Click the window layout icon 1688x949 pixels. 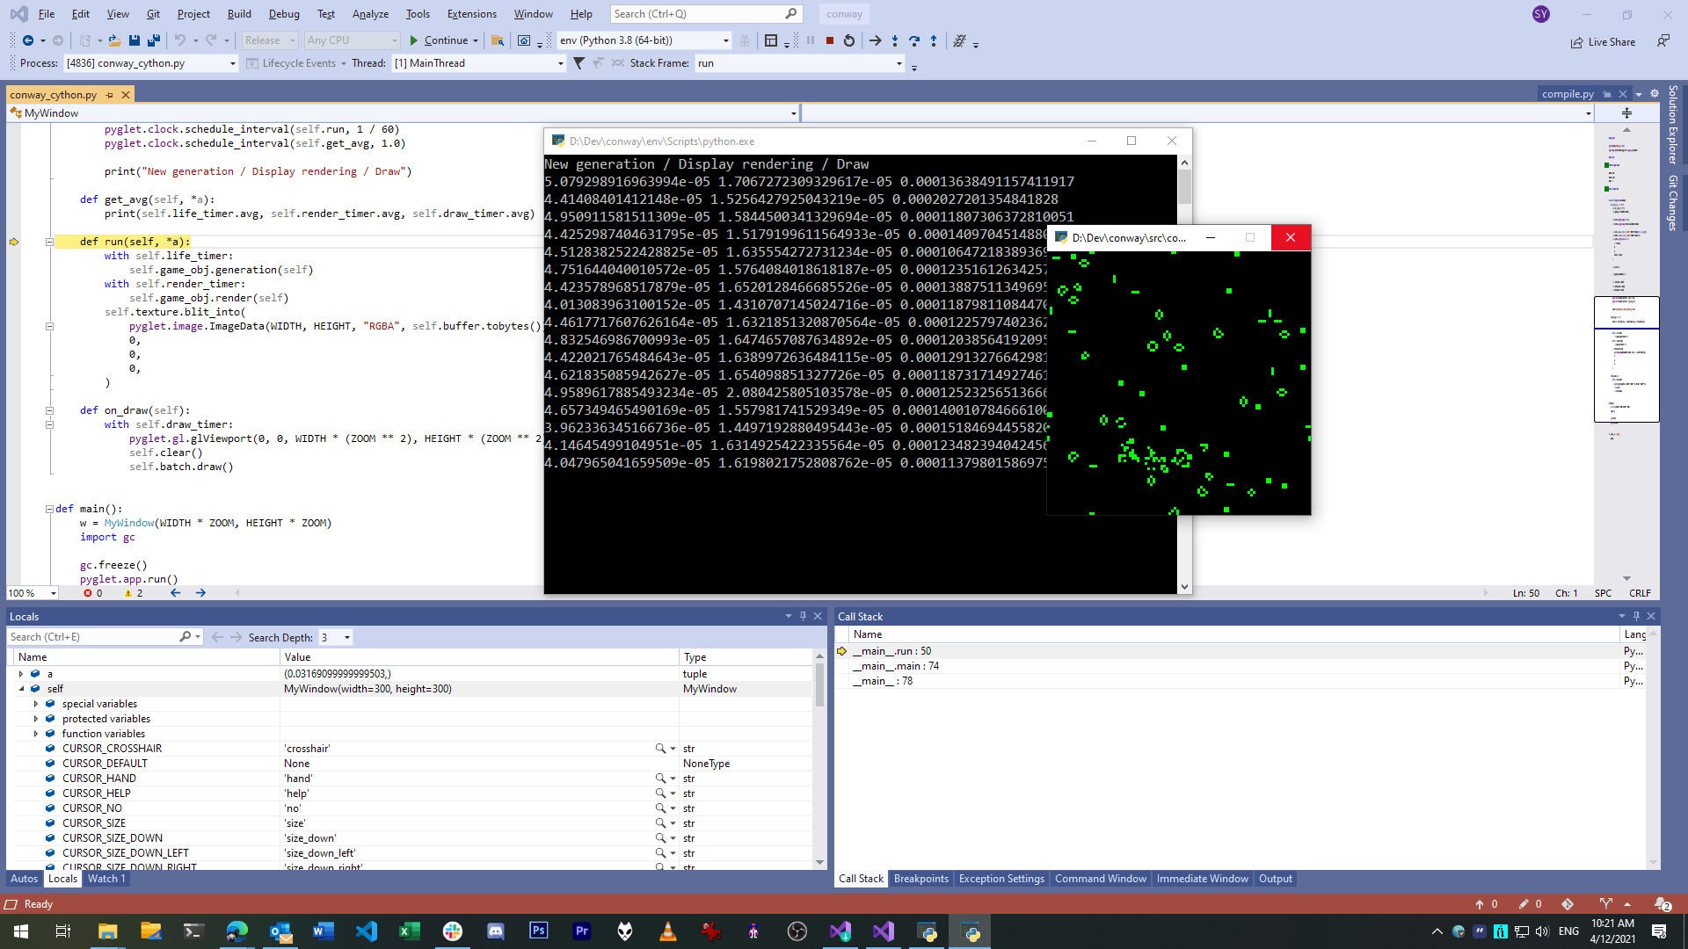771,40
